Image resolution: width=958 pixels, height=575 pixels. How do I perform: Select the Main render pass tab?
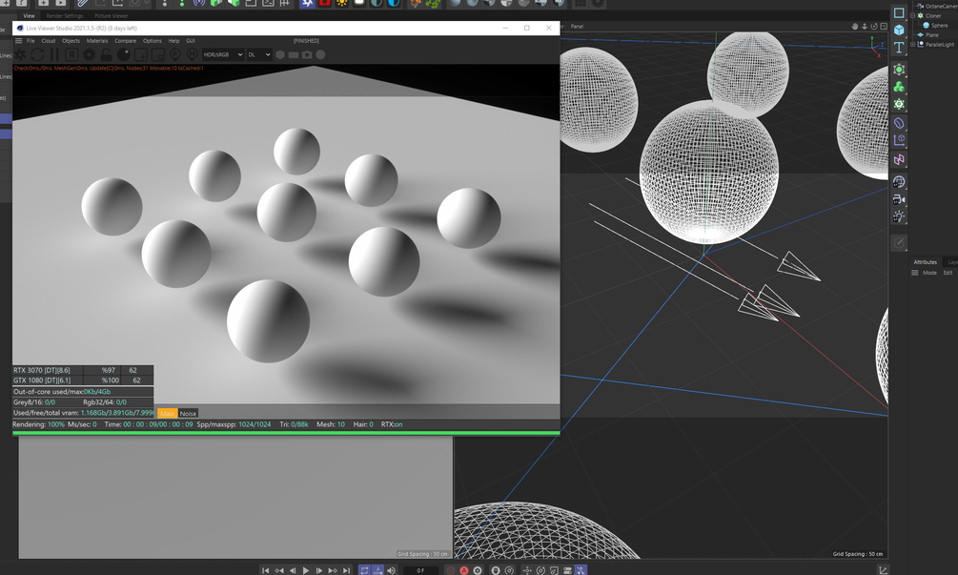coord(168,414)
